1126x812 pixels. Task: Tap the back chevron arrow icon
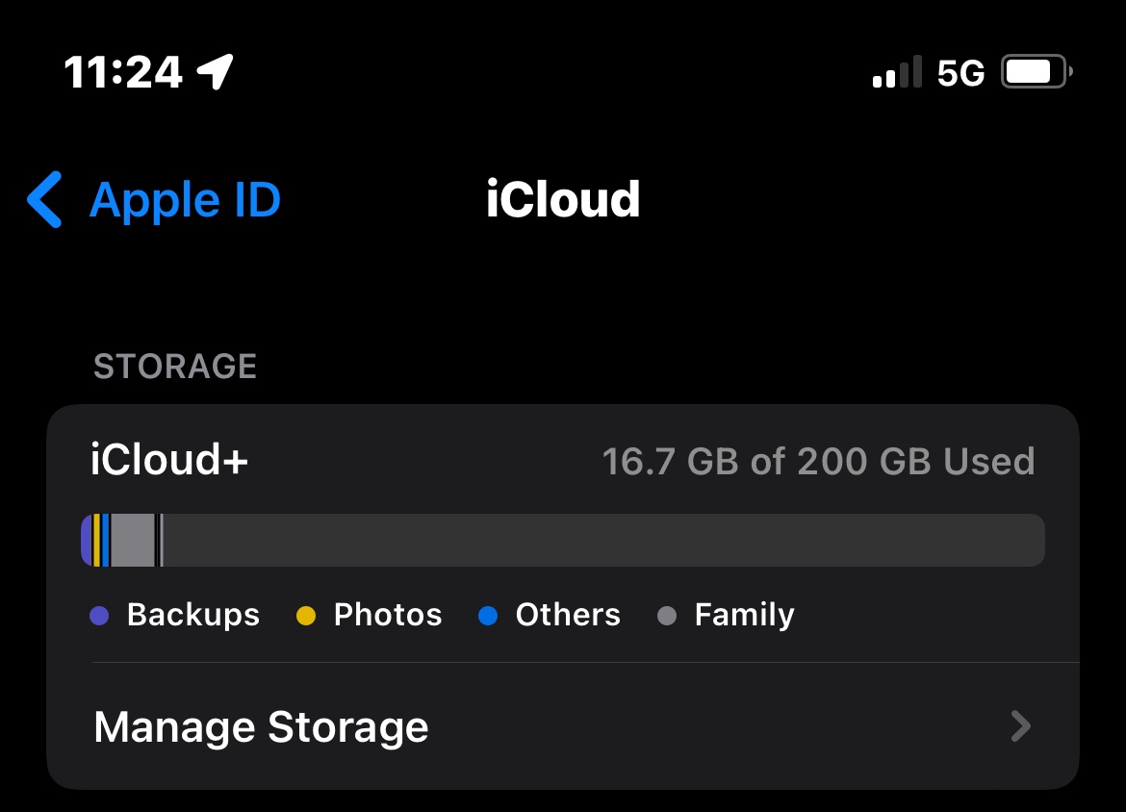point(45,200)
